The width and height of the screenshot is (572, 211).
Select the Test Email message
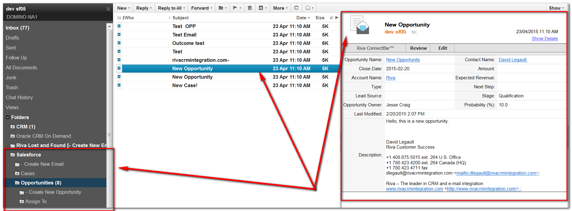[228, 35]
